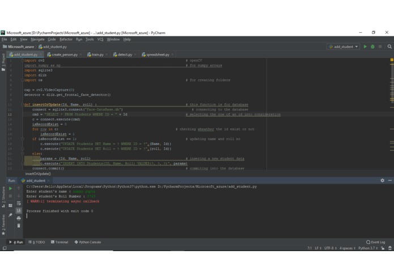394x280 pixels.
Task: Clear all console output with trash icon
Action: pos(19,226)
